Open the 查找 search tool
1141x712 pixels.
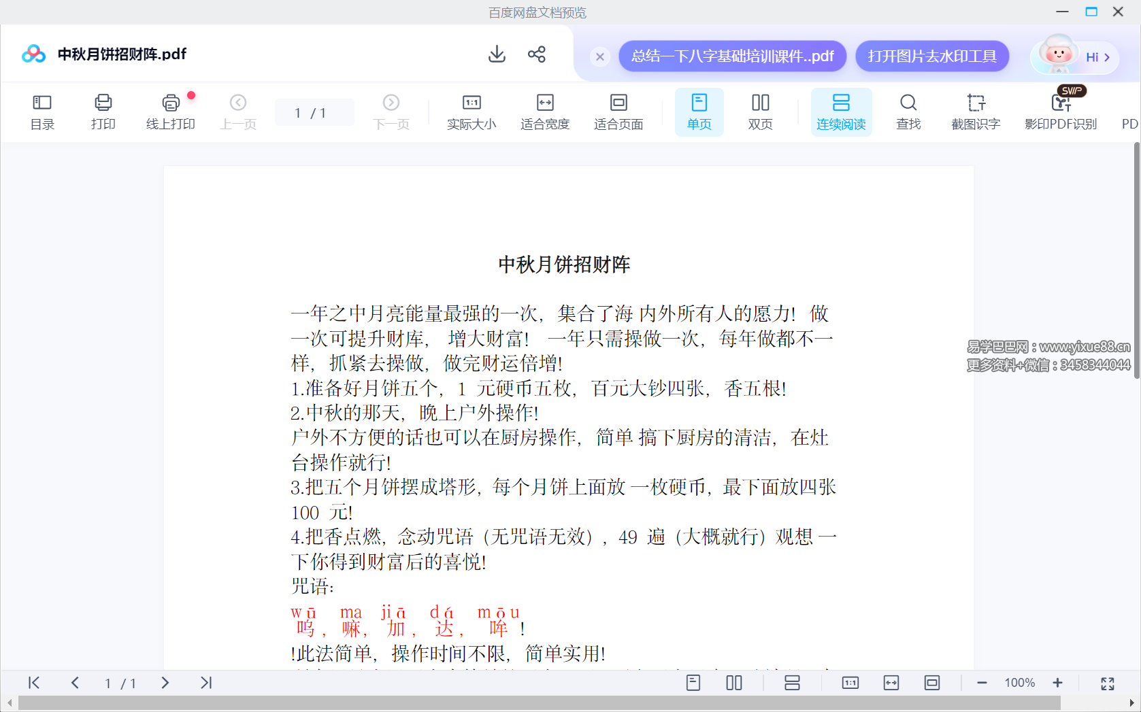point(908,112)
